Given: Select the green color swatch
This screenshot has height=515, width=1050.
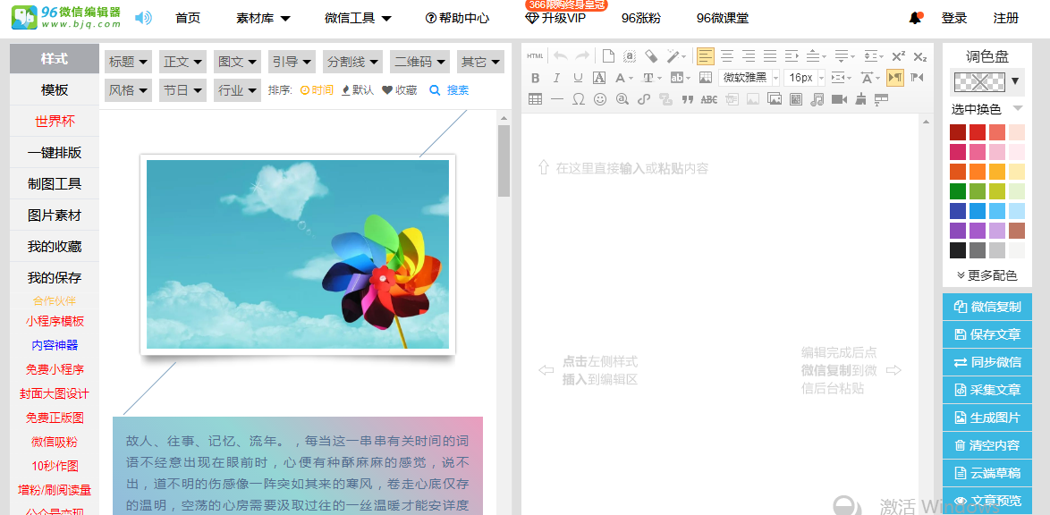Looking at the screenshot, I should (x=958, y=191).
